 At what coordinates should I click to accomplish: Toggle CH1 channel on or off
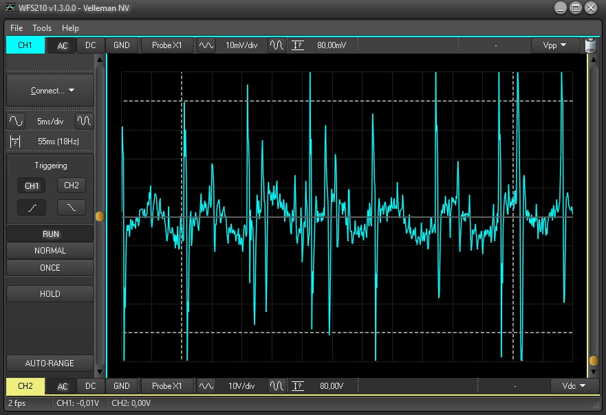click(25, 45)
